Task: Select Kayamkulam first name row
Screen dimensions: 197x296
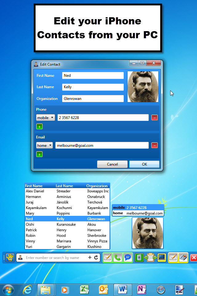Action: point(67,208)
